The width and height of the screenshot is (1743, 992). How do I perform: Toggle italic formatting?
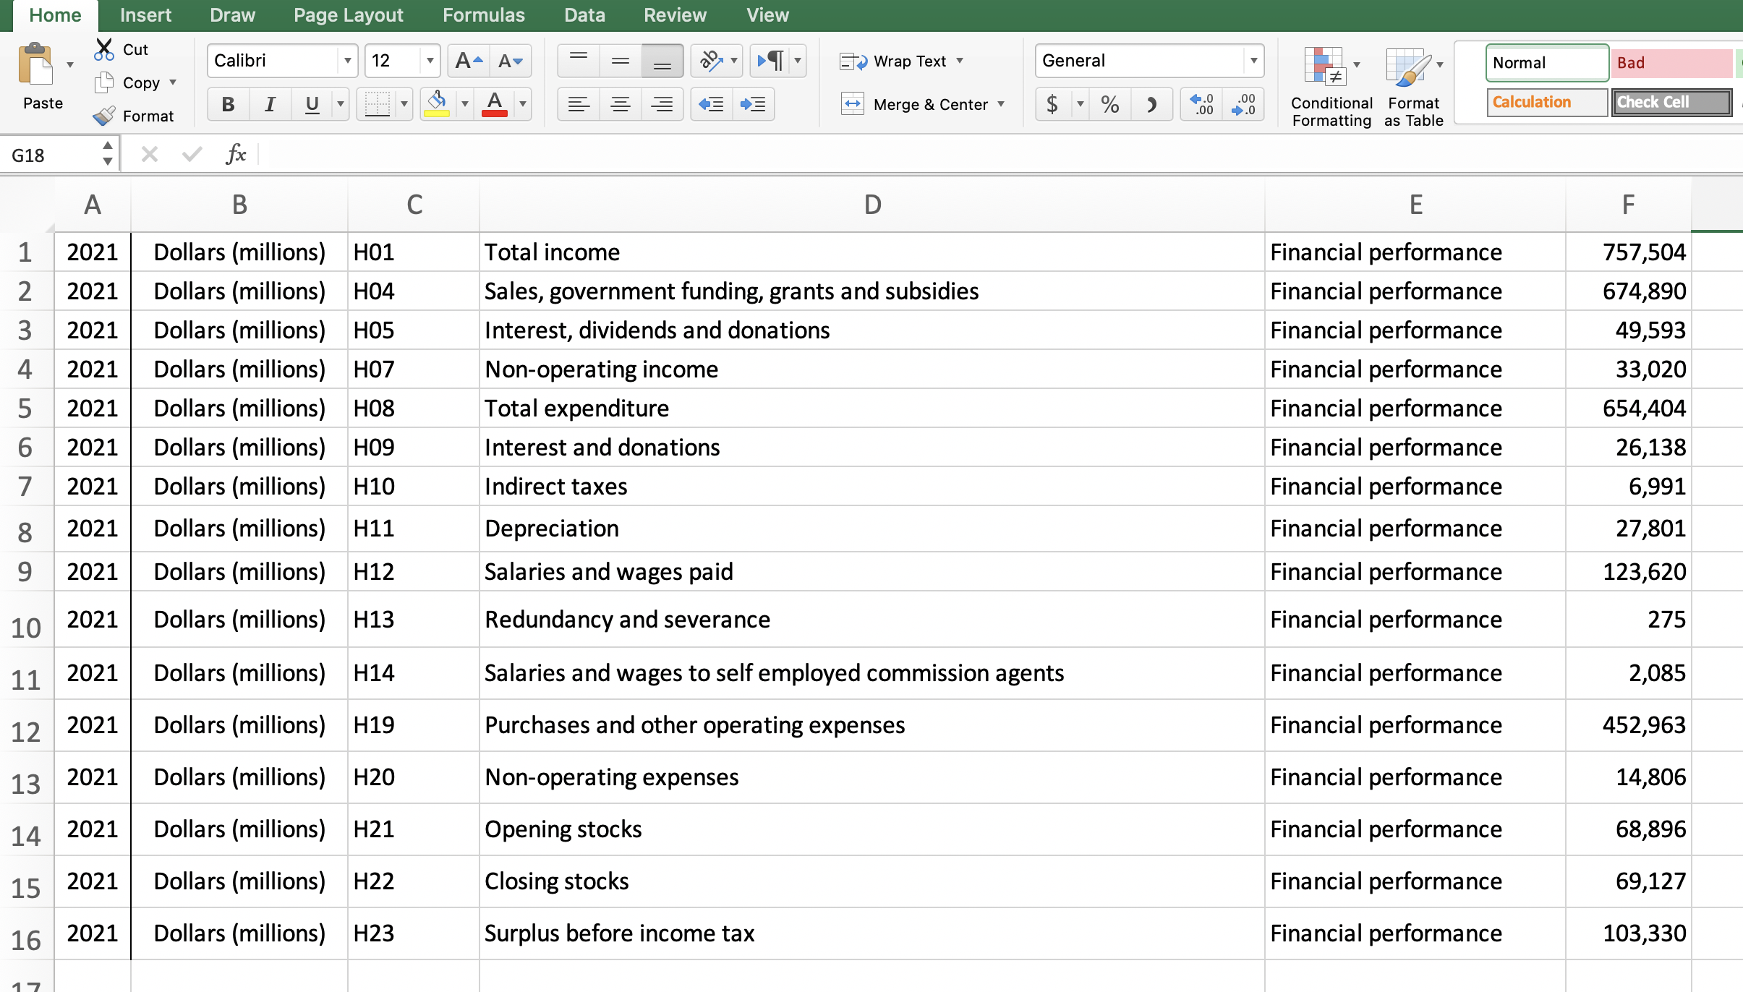pyautogui.click(x=270, y=104)
